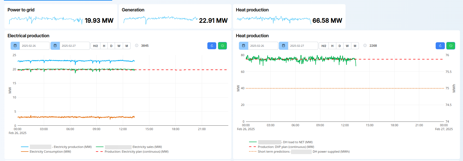Toggle green power button on Heat production
This screenshot has width=463, height=161.
click(x=451, y=46)
